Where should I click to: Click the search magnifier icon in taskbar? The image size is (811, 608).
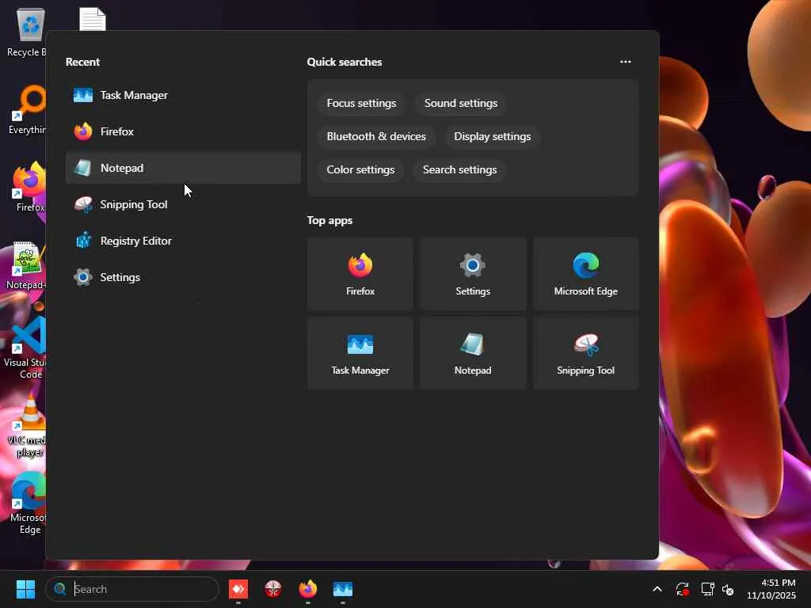60,589
